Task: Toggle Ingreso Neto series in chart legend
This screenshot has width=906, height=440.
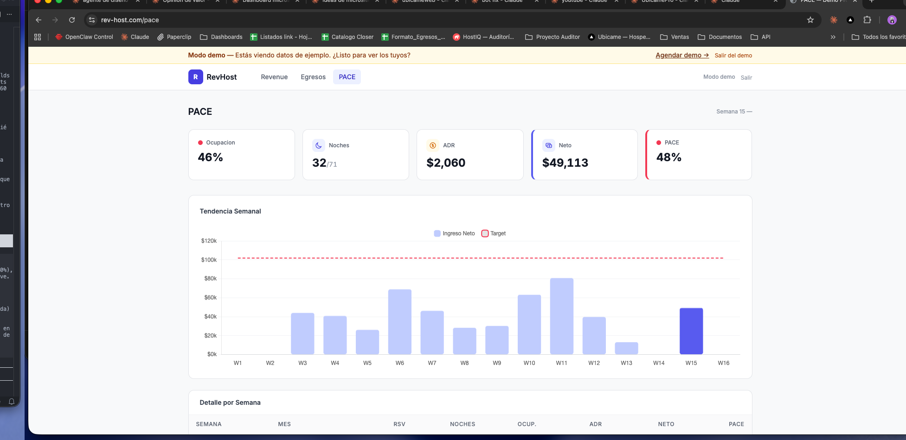Action: 454,233
